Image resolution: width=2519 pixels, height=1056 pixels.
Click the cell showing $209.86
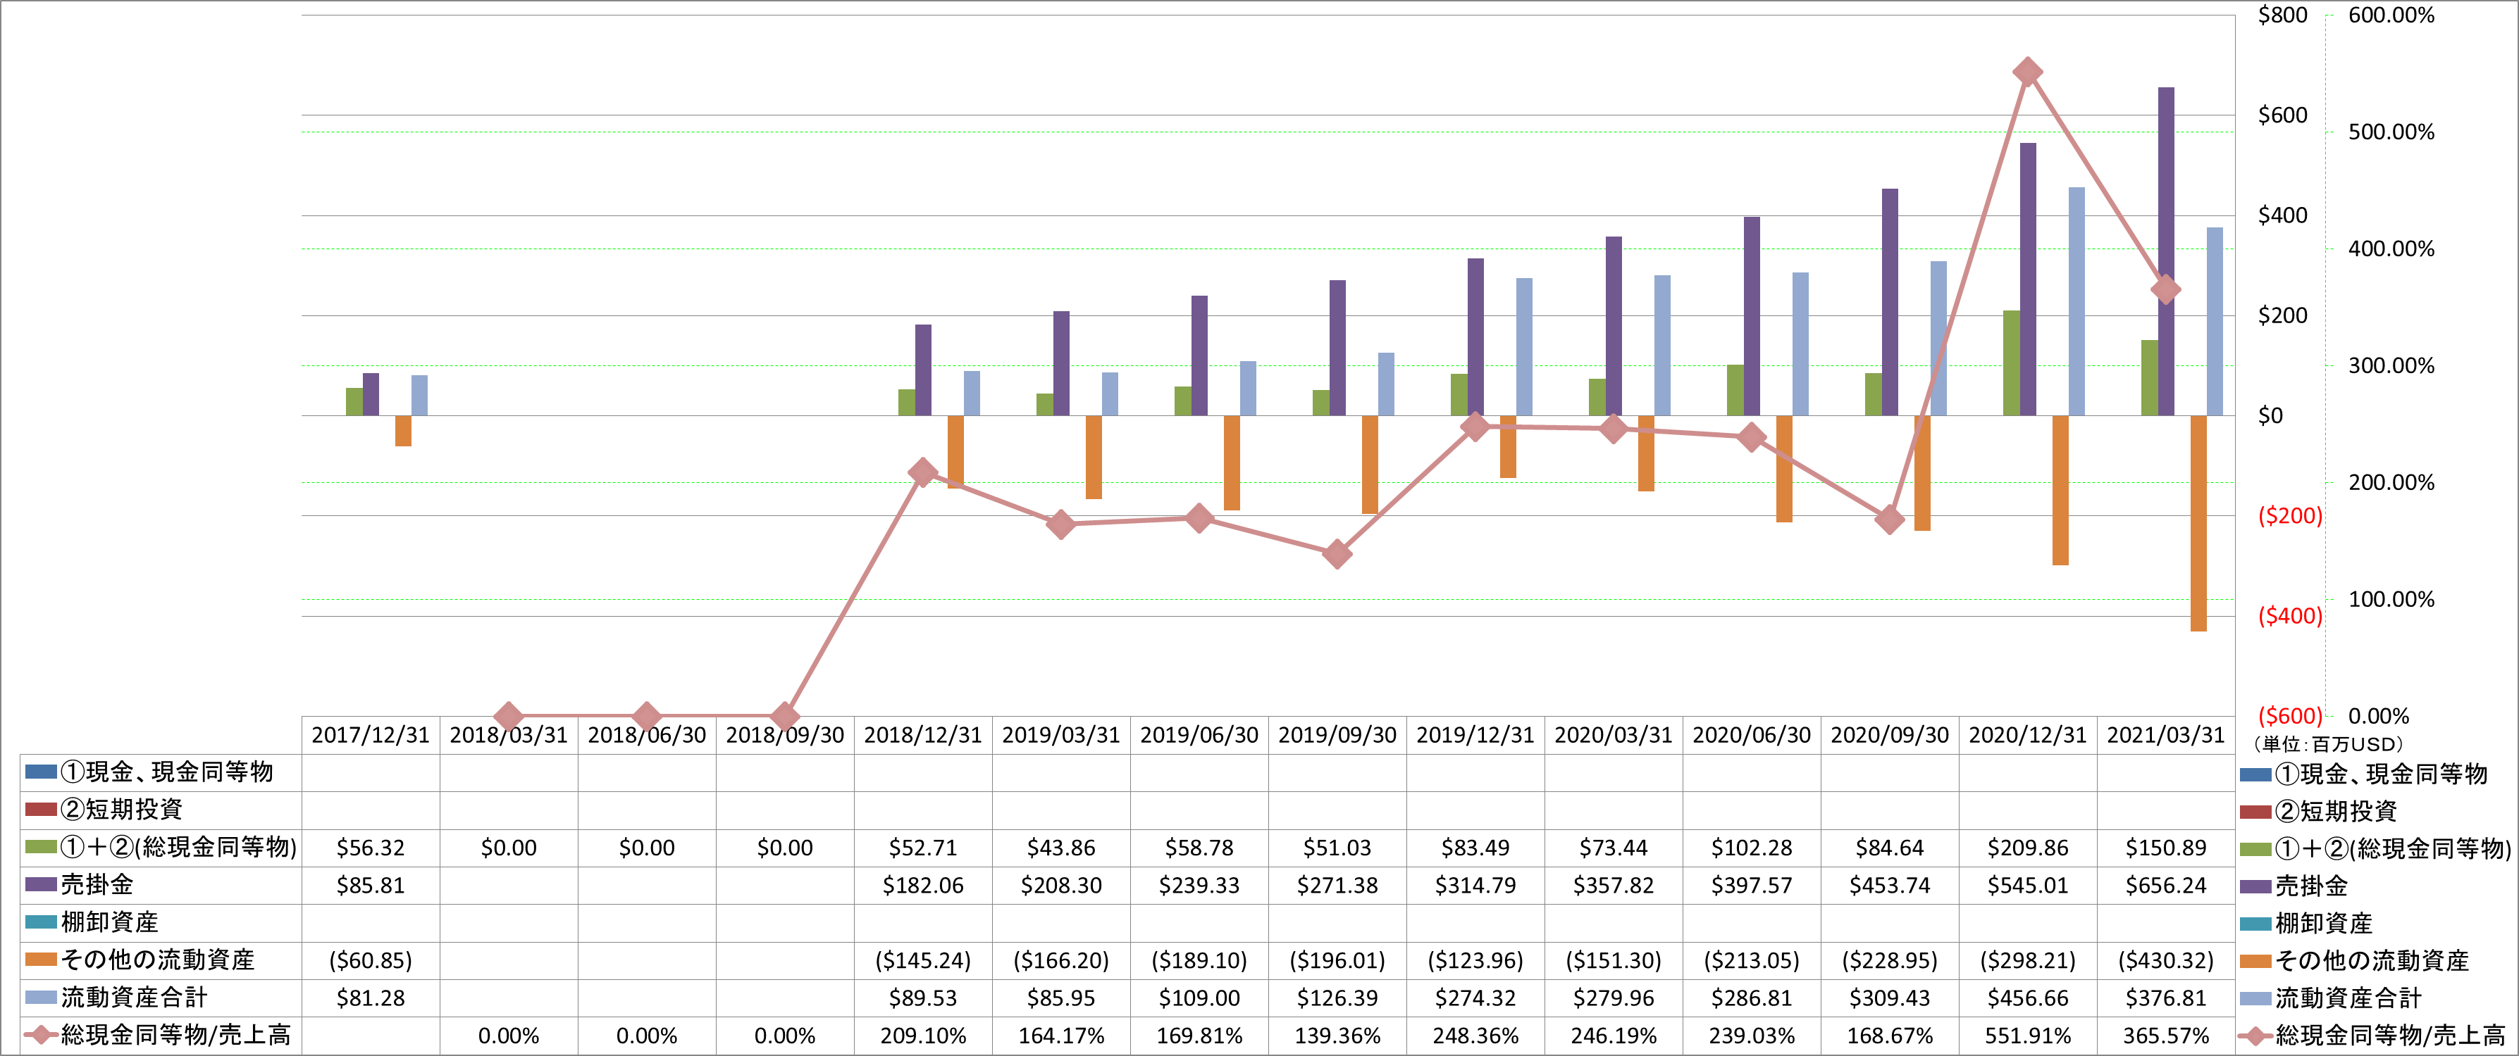coord(2027,848)
